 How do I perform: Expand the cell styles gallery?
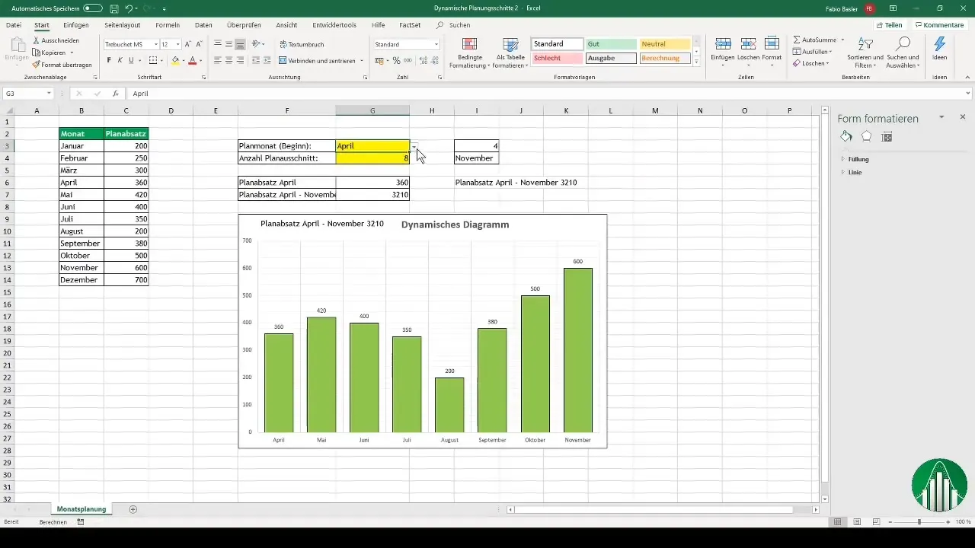[x=696, y=61]
